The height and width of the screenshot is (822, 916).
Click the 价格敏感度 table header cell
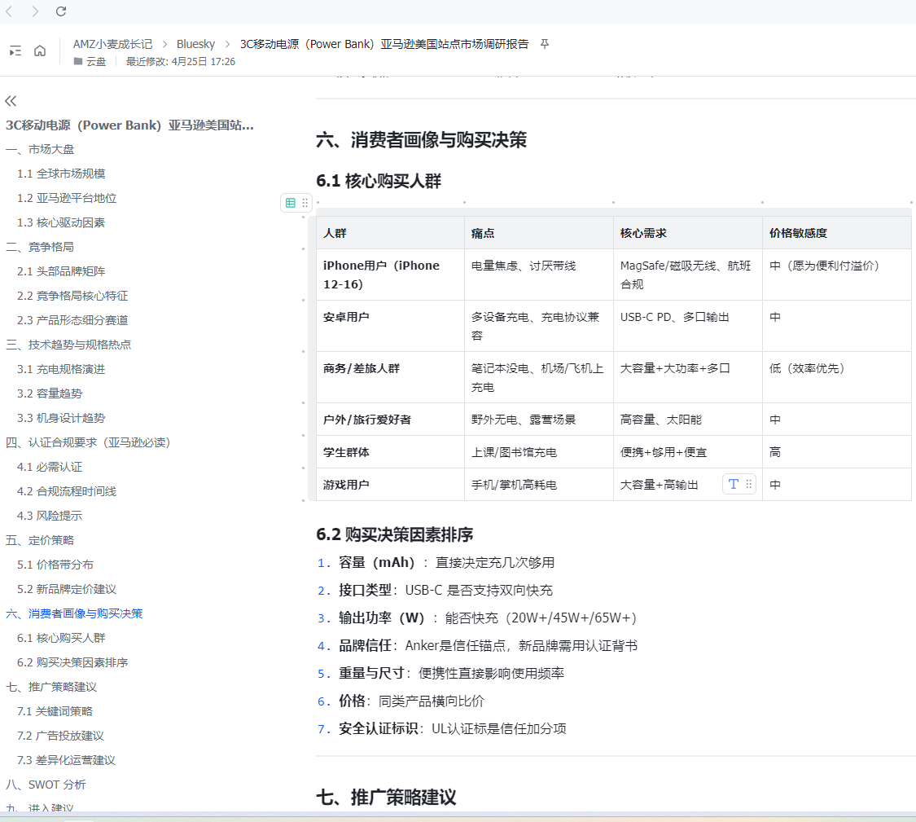pos(798,233)
